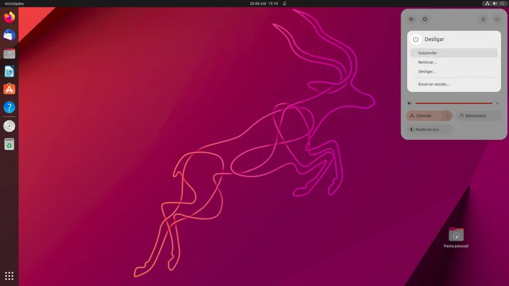Toggle the Balanceado power mode
This screenshot has height=286, width=509.
click(x=479, y=115)
